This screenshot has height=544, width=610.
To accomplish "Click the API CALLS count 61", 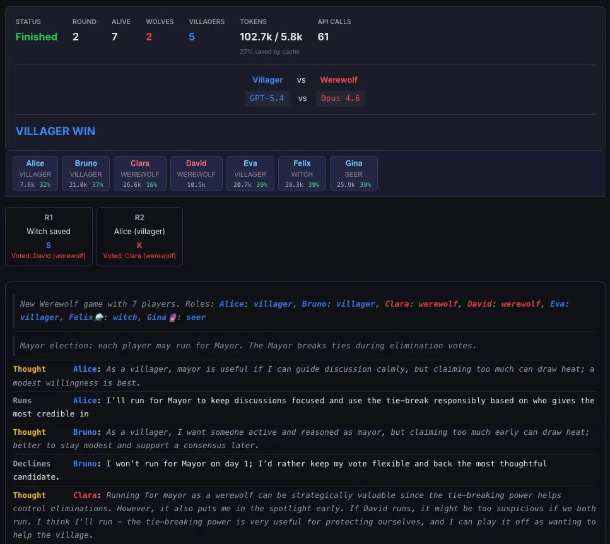I will pos(323,37).
